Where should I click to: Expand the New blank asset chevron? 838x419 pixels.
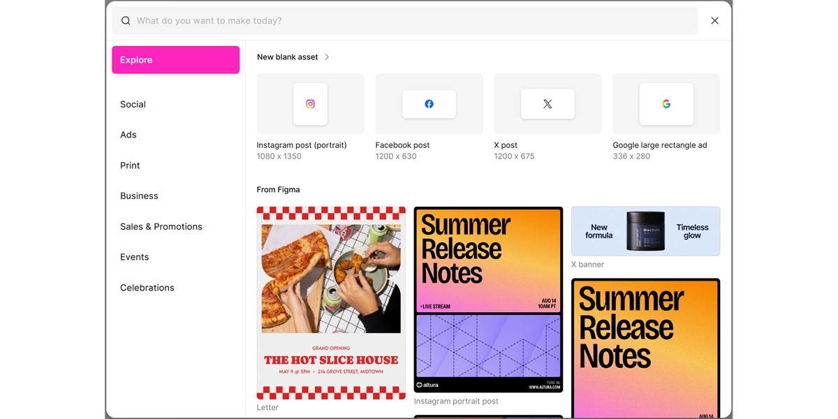(x=327, y=57)
